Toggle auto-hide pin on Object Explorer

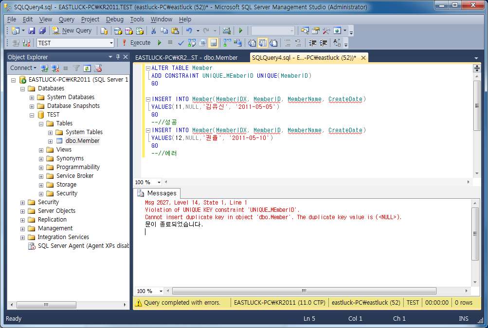click(118, 57)
